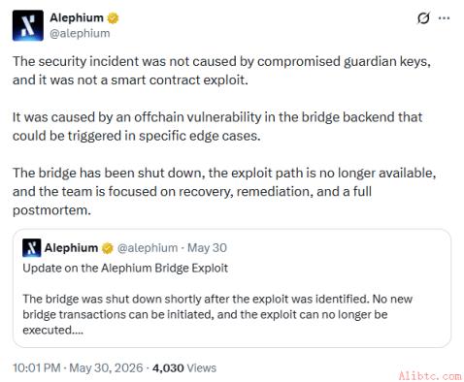Expand the truncated quoted text ending 'executed....'
464x382 pixels.
[53, 330]
